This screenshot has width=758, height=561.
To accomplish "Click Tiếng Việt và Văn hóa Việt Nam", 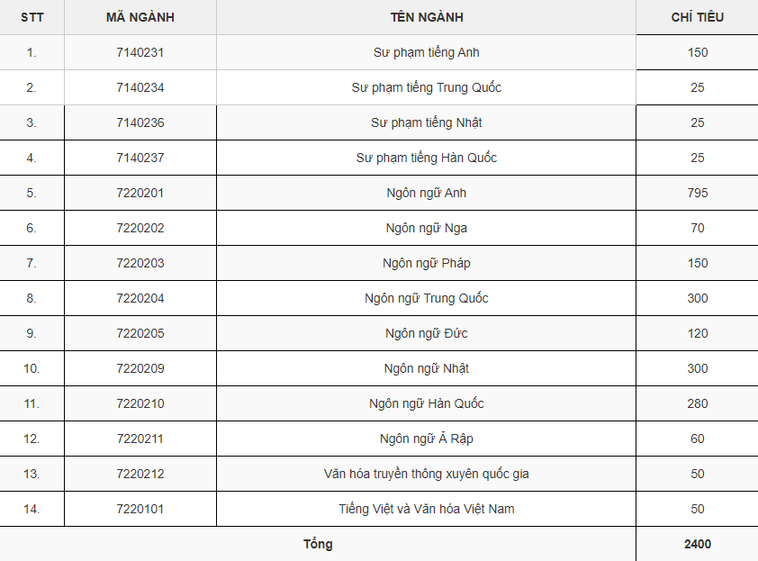I will click(x=427, y=509).
